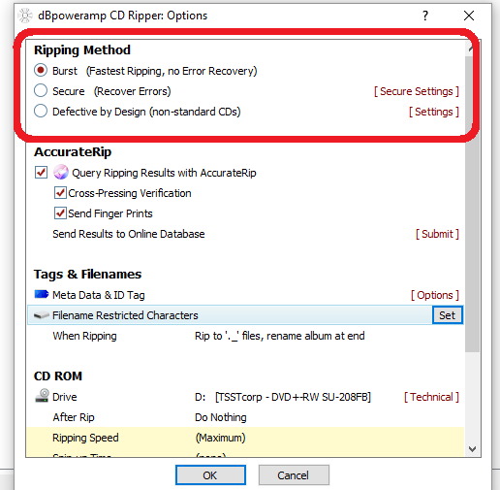This screenshot has width=500, height=490.
Task: Click Submit for online database results
Action: coord(437,234)
